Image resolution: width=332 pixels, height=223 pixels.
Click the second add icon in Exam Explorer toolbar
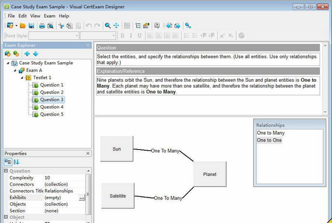(x=16, y=53)
